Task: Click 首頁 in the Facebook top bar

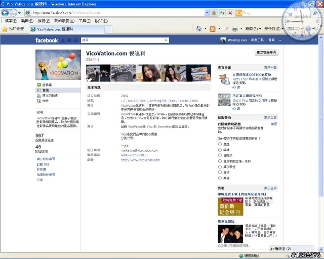Action: click(271, 40)
